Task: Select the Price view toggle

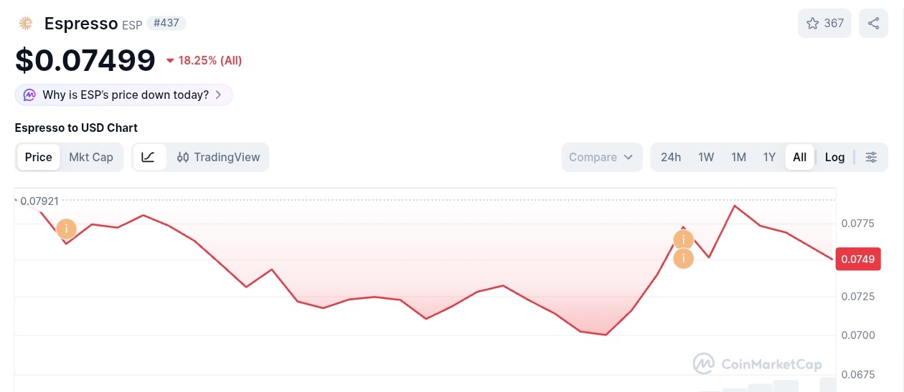Action: (39, 158)
